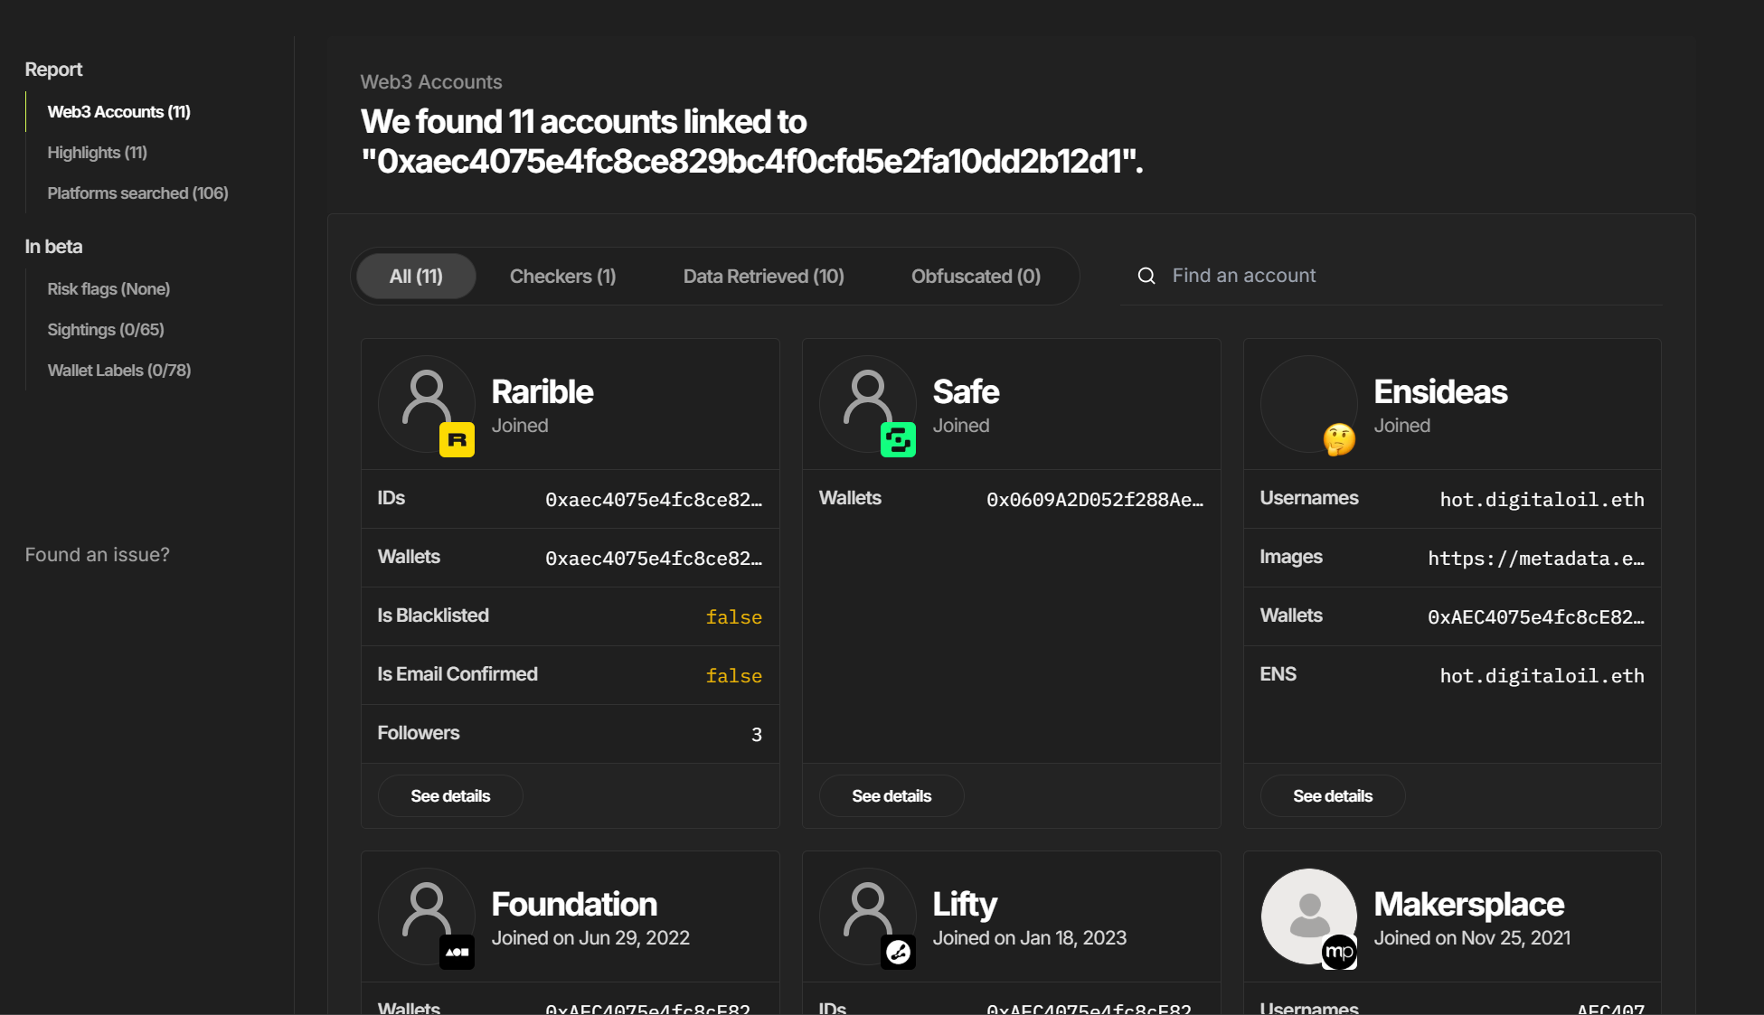Click the Rarible IDs address value
Image resolution: width=1764 pixels, height=1015 pixels.
tap(654, 500)
